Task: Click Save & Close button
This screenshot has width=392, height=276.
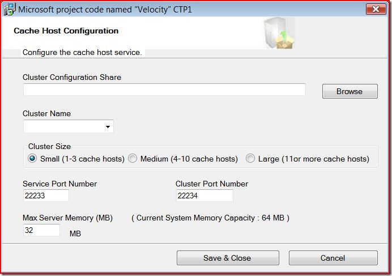Action: point(227,258)
